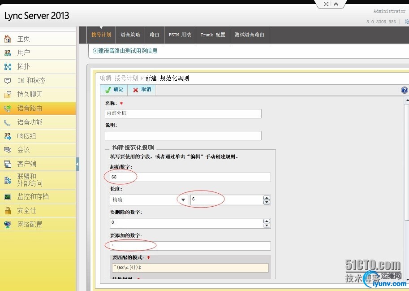This screenshot has width=409, height=291.
Task: Click the 用户 users icon
Action: pyautogui.click(x=8, y=53)
